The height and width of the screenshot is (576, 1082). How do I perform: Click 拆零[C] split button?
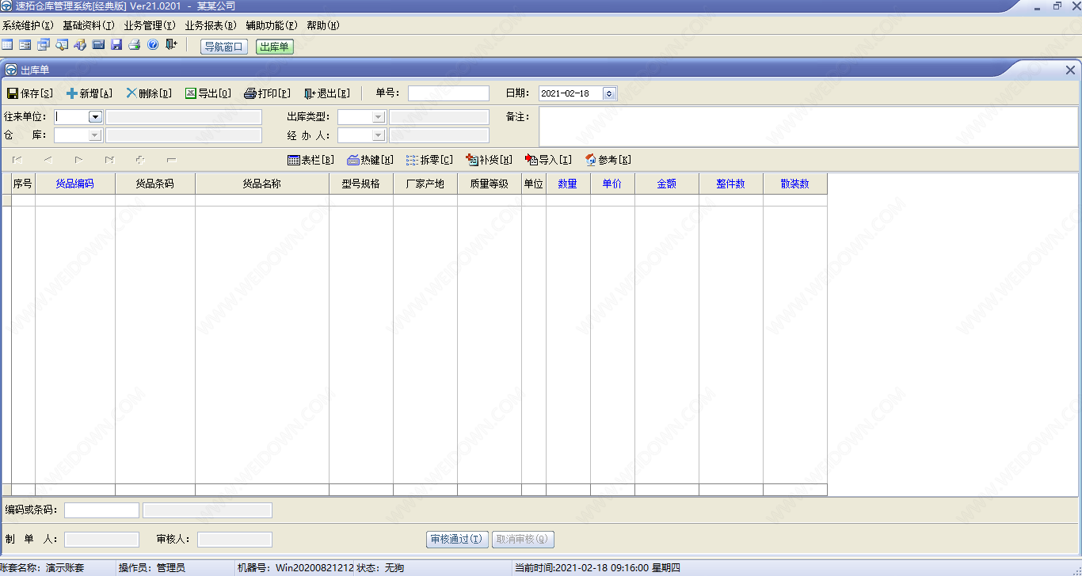point(429,160)
